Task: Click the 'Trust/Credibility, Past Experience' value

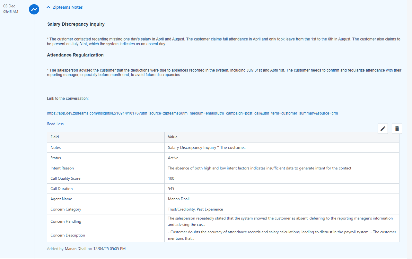Action: click(x=195, y=209)
